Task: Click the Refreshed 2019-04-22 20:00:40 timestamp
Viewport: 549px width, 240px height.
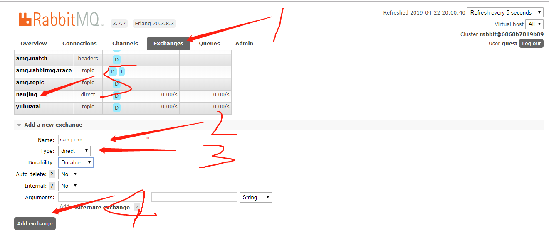Action: pos(424,13)
